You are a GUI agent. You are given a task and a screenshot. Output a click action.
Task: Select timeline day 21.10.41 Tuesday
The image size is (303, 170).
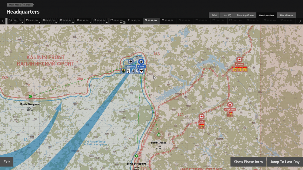click(135, 21)
